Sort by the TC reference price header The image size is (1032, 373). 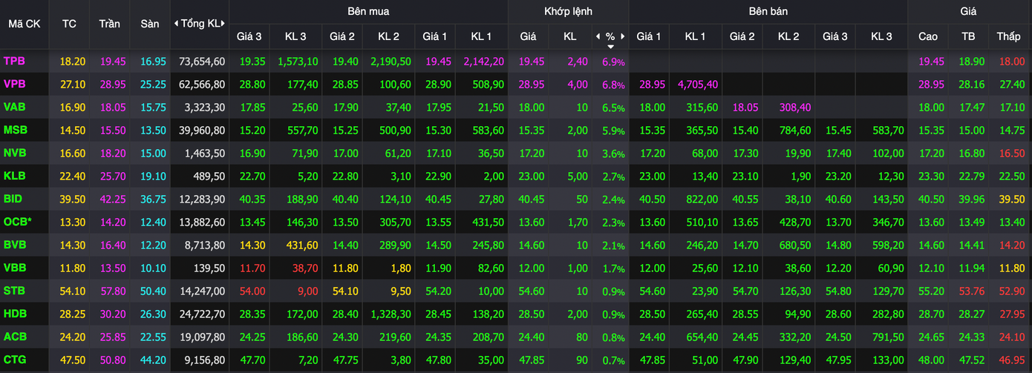[69, 24]
